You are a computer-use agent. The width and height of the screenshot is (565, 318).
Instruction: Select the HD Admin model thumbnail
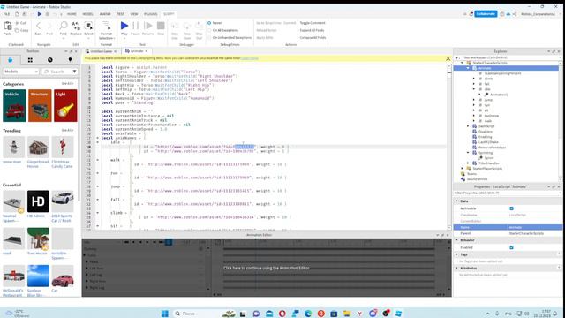tap(38, 201)
